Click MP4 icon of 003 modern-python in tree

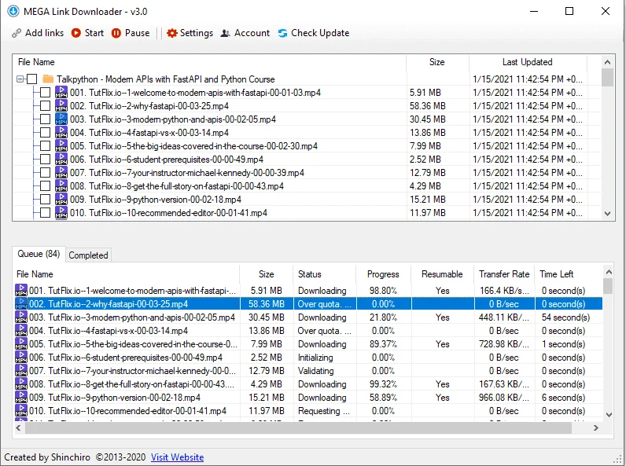[61, 119]
